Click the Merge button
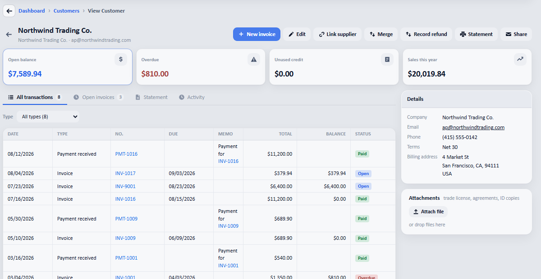541x279 pixels. coord(381,34)
